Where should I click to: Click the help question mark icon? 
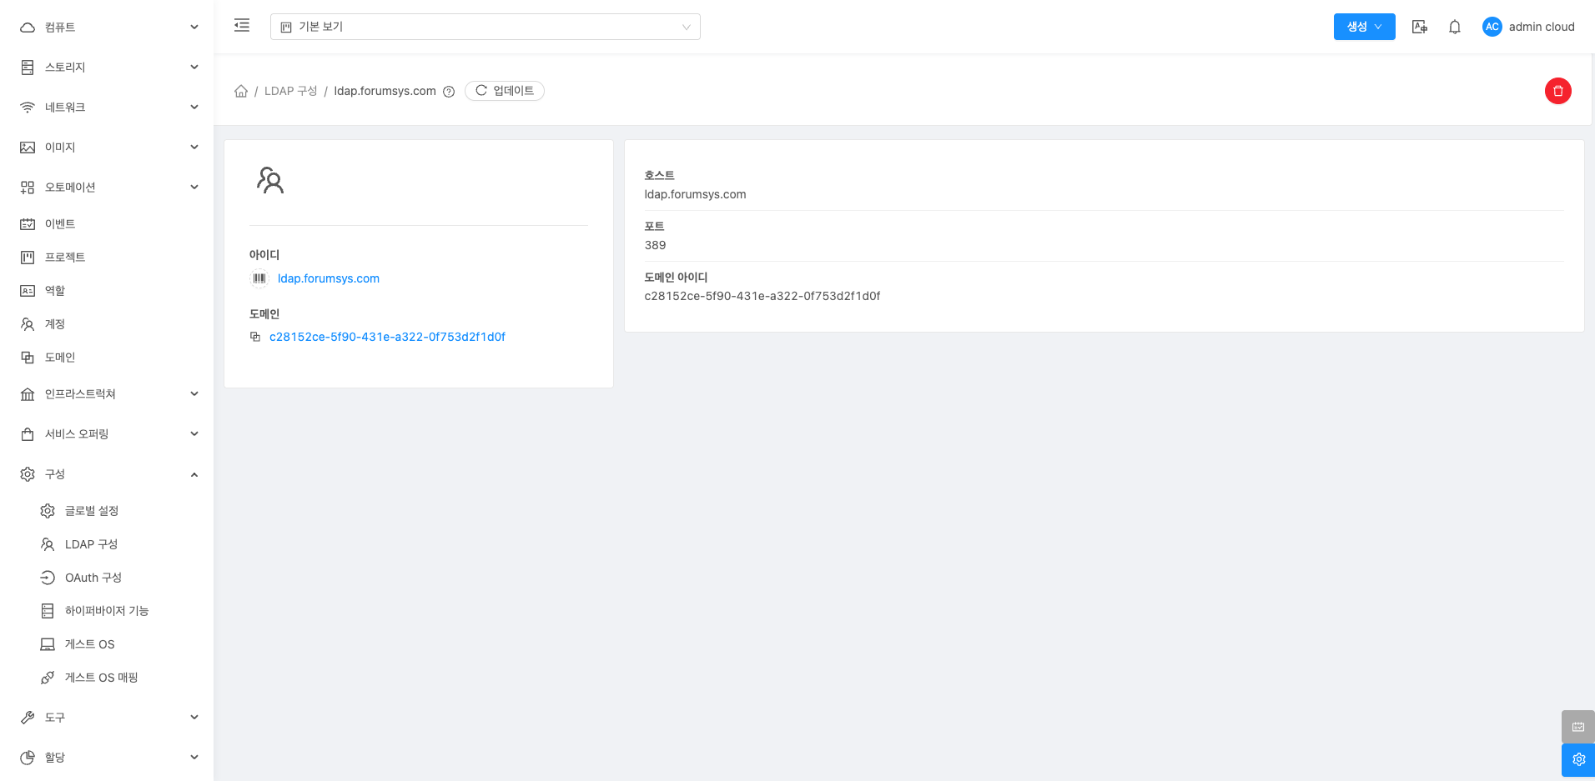449,92
